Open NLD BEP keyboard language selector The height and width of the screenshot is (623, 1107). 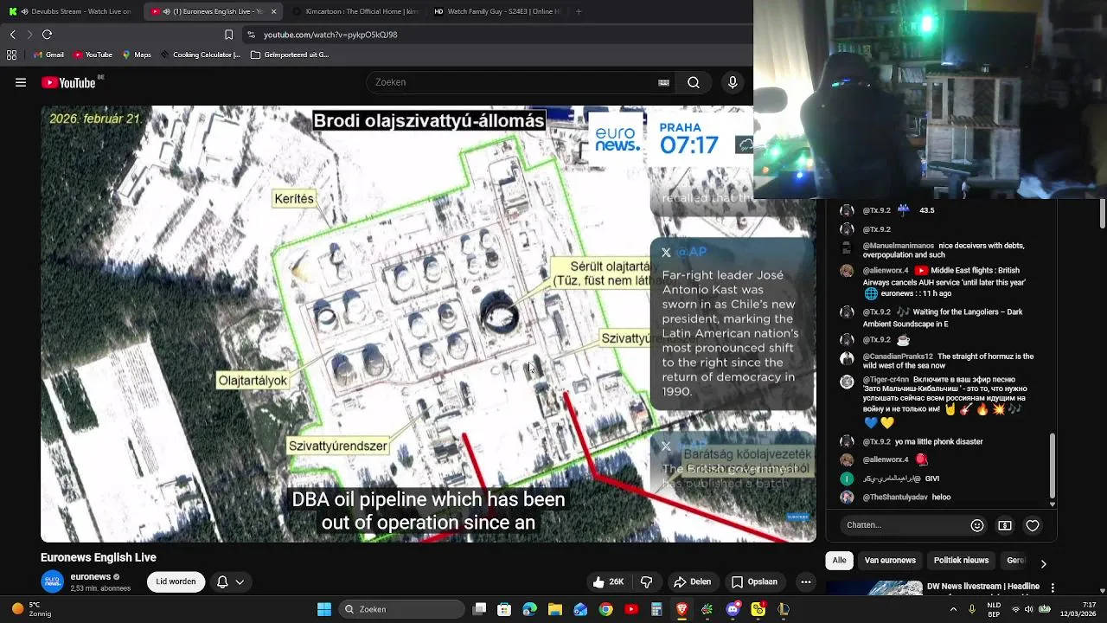click(995, 609)
